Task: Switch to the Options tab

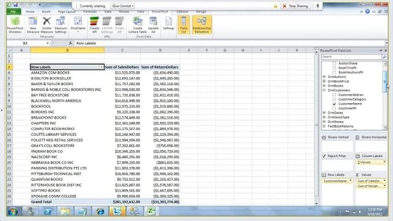Action: pos(182,12)
